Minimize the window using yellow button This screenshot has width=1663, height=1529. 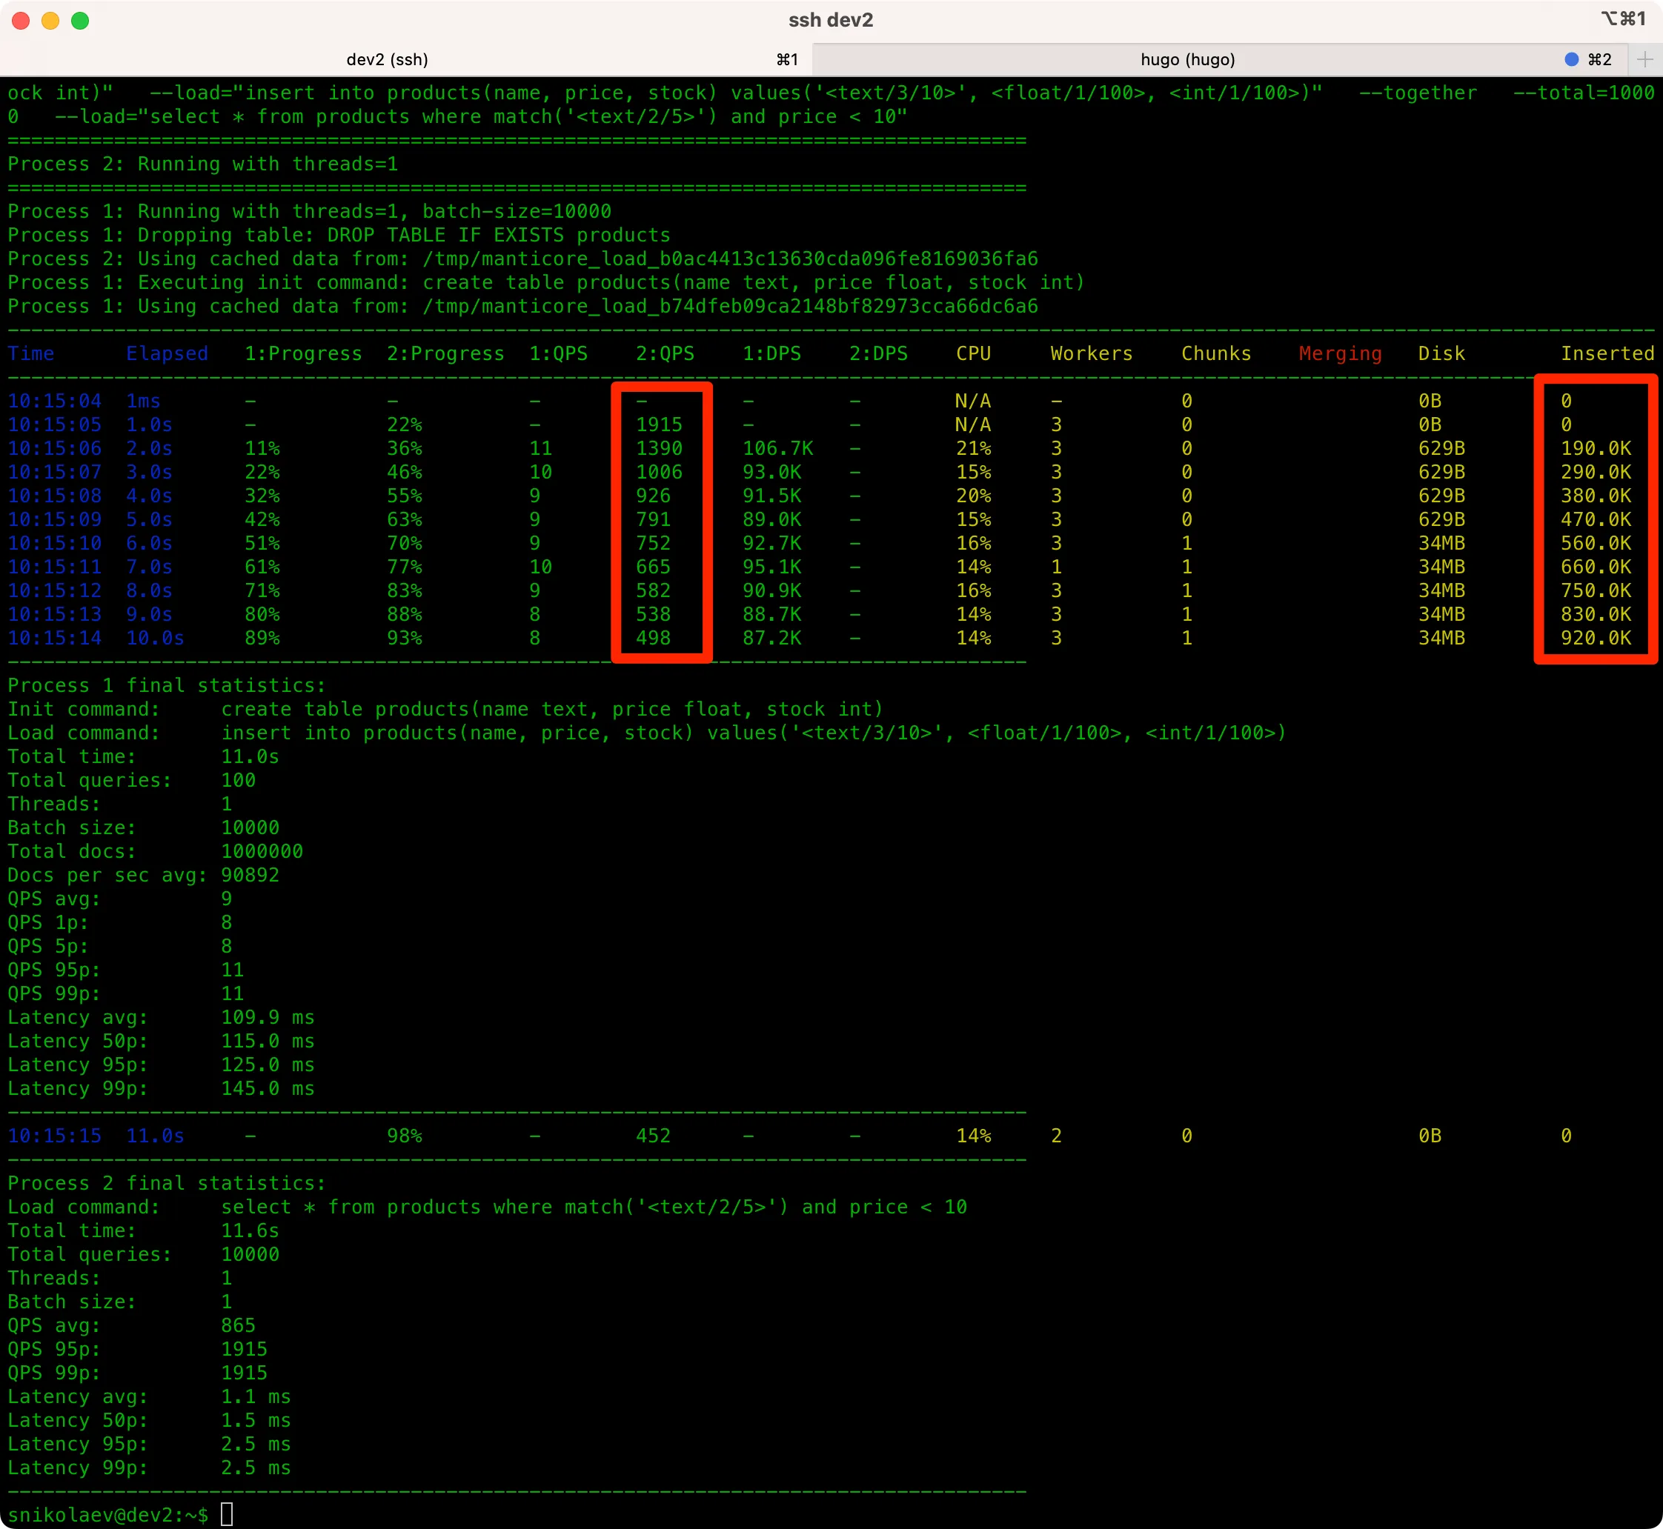tap(50, 21)
